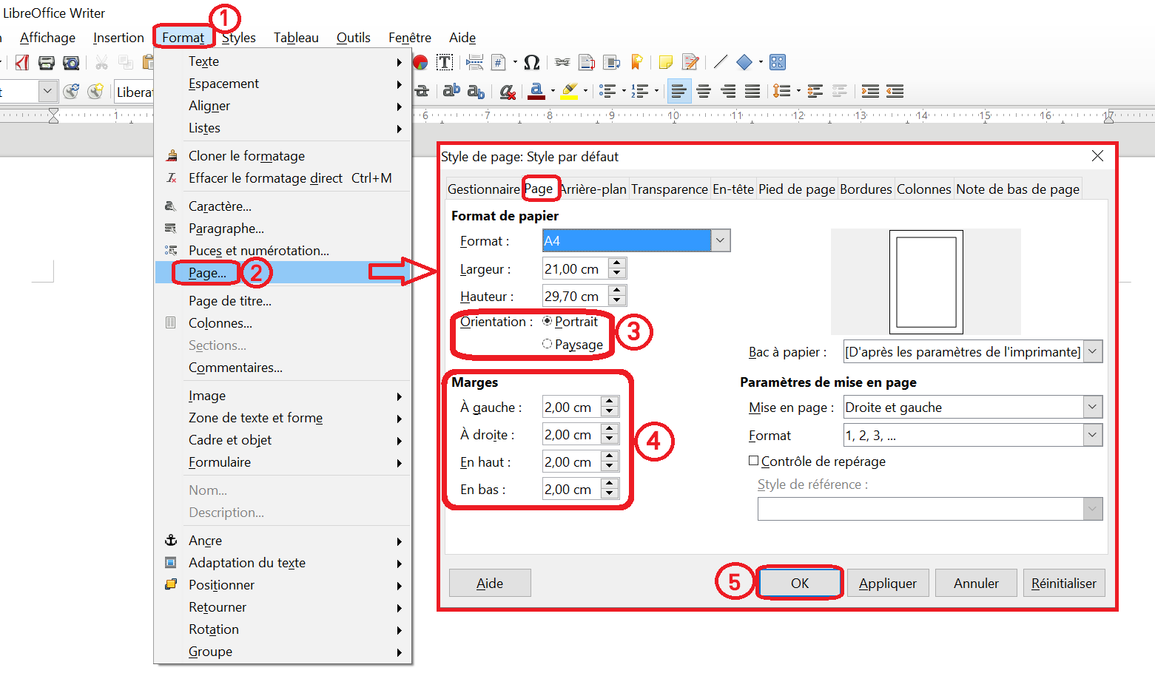This screenshot has height=676, width=1155.
Task: Apply font color icon
Action: (x=537, y=91)
